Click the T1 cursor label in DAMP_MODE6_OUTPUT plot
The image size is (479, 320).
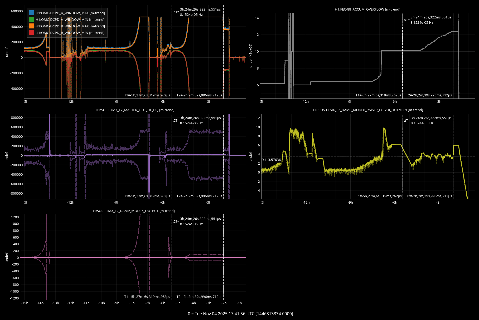(147, 297)
